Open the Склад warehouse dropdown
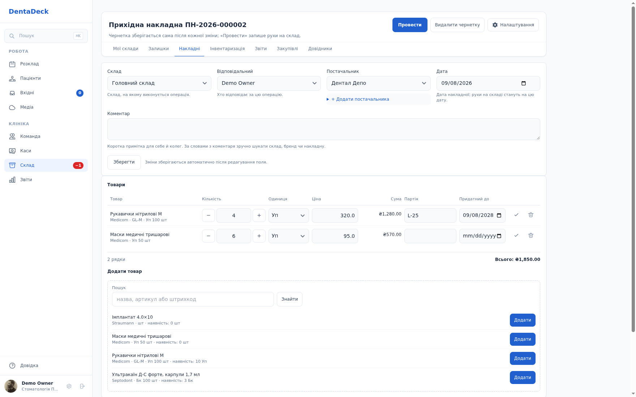 tap(159, 83)
